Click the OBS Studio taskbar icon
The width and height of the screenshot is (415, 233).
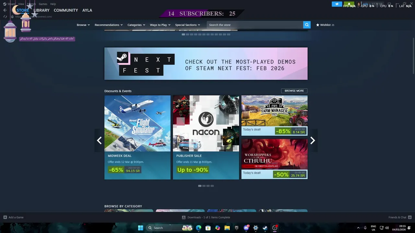tap(275, 228)
